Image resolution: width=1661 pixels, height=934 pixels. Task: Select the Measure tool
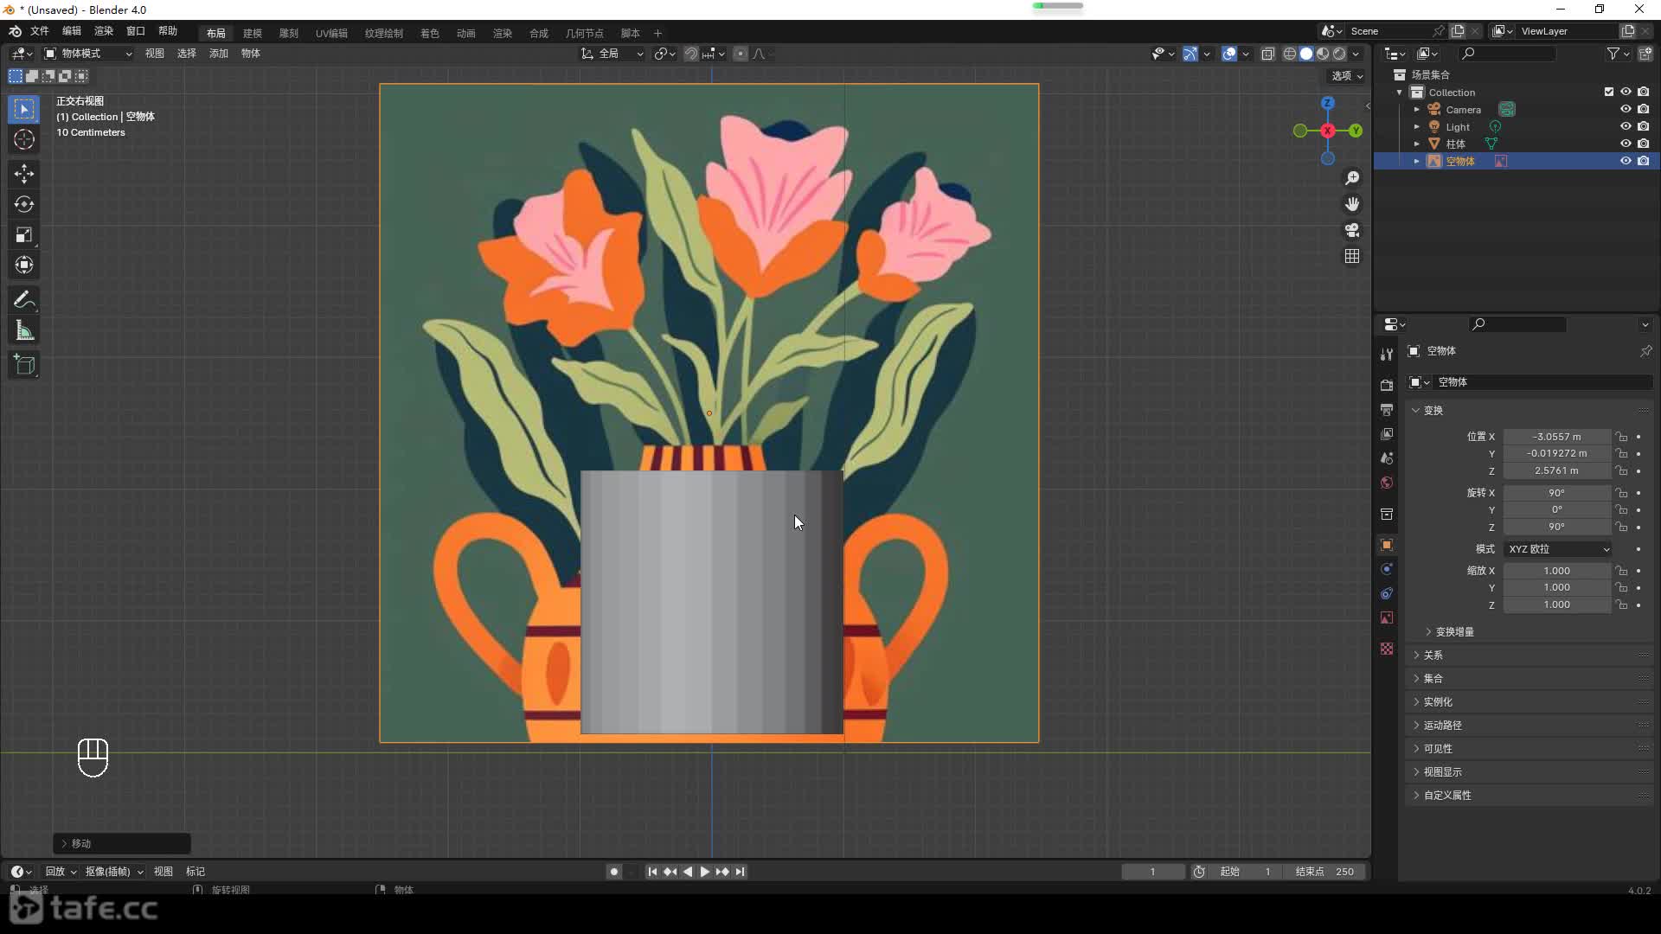pos(24,330)
